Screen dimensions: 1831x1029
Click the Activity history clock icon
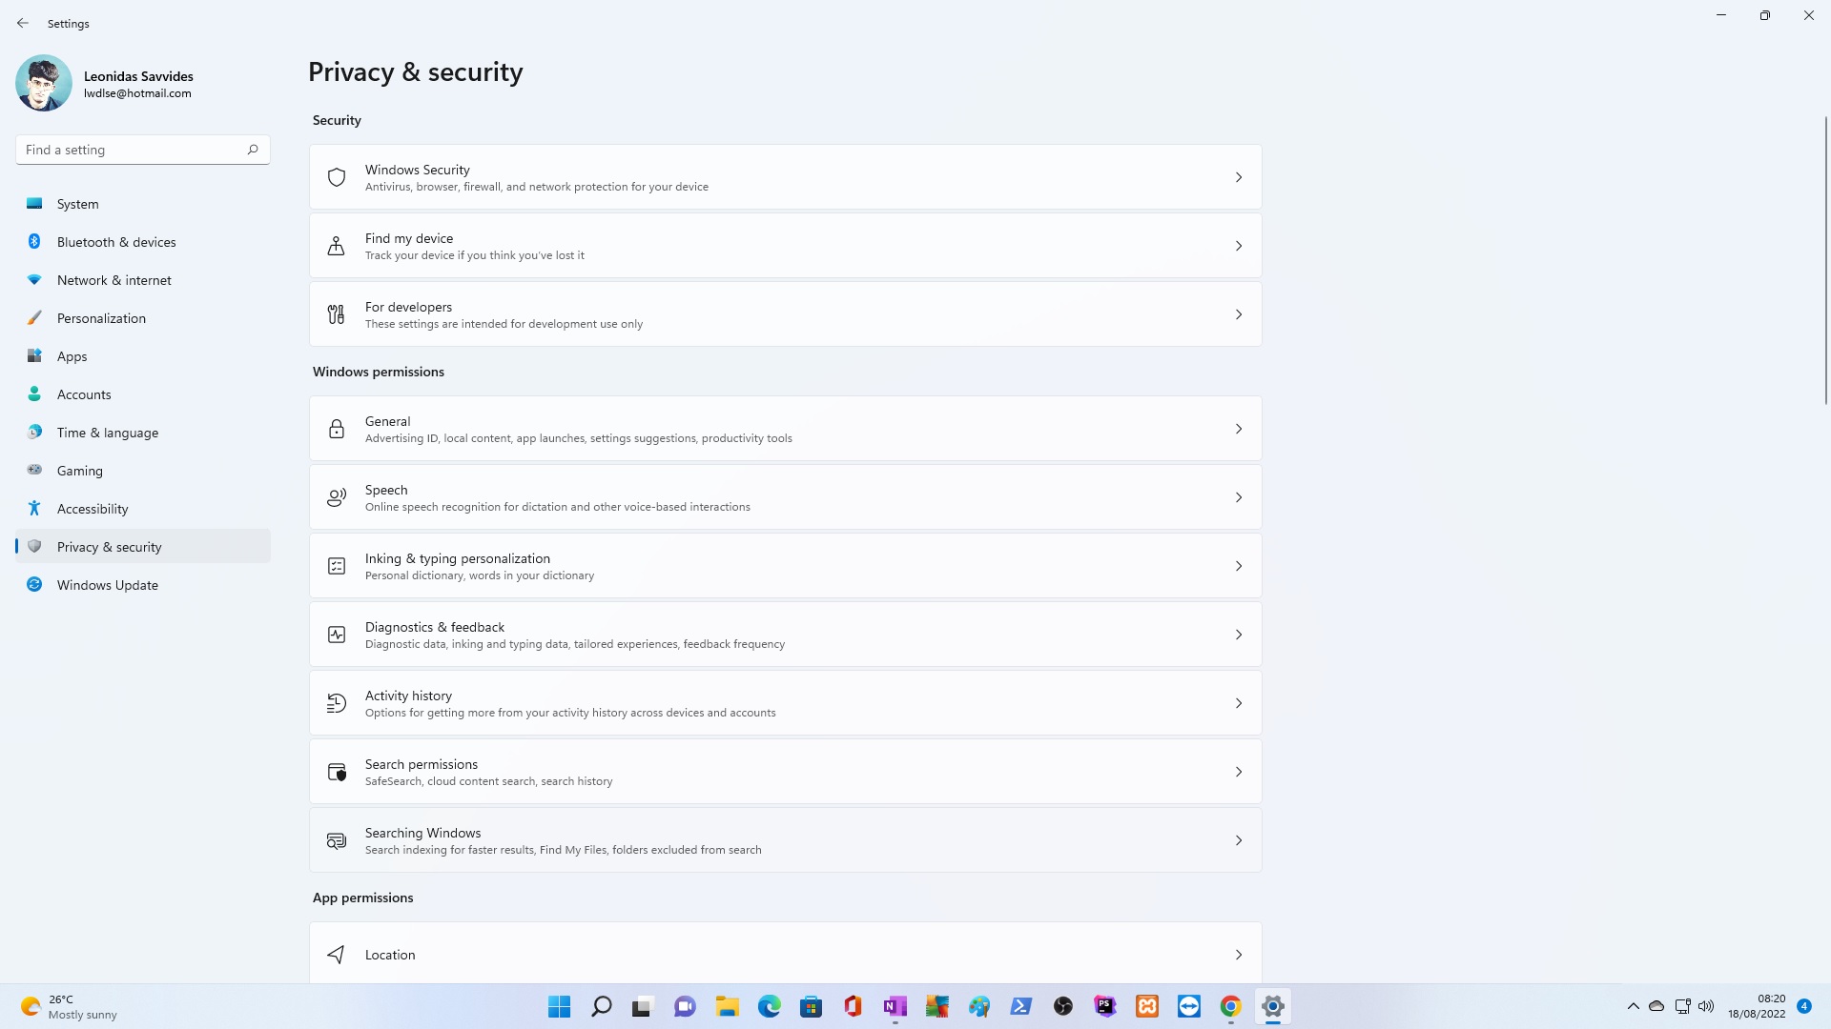[336, 703]
